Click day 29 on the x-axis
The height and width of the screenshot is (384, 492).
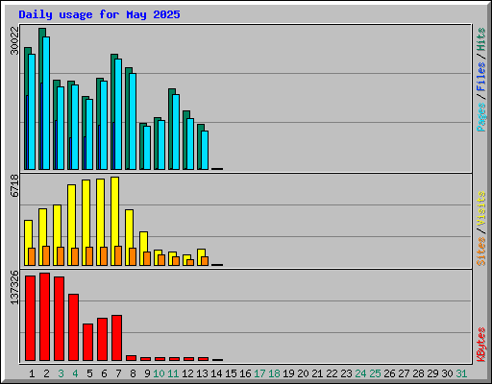(x=432, y=373)
